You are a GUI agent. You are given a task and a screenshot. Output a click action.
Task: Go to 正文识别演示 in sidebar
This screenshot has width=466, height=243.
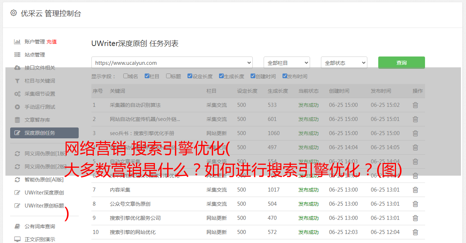pyautogui.click(x=40, y=239)
